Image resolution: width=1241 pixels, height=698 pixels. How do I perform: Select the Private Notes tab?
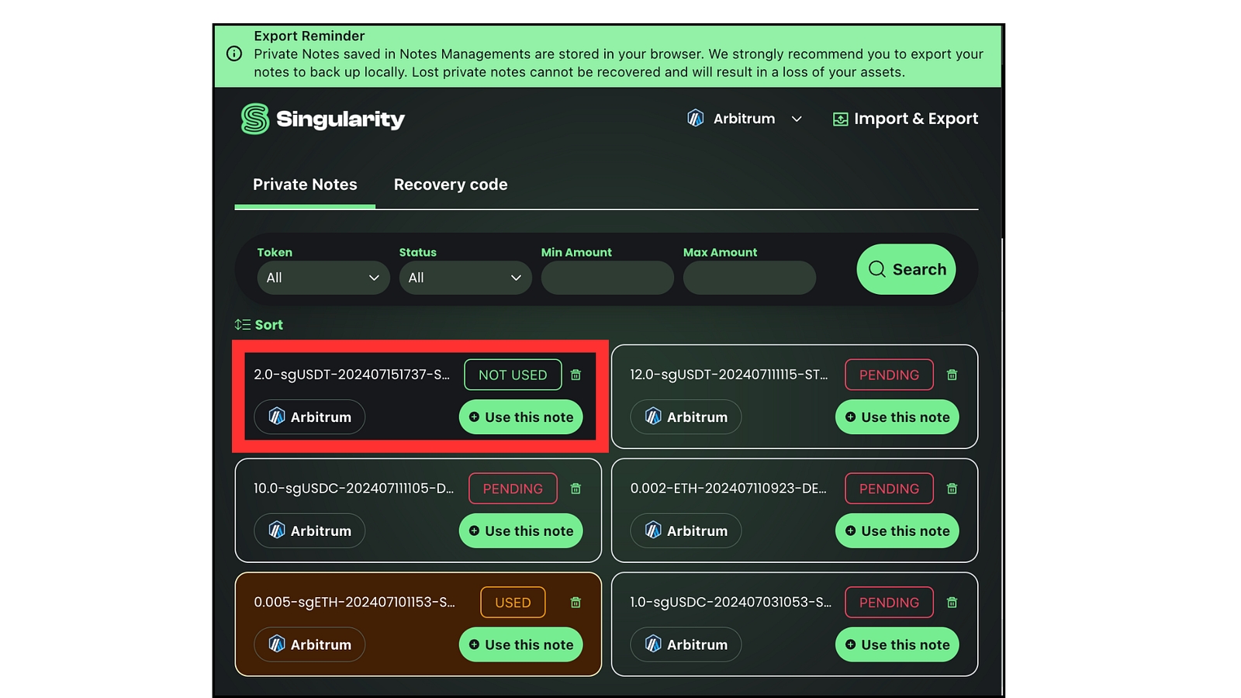point(305,185)
